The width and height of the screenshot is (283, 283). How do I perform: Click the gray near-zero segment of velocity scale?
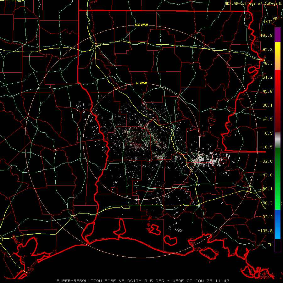(278, 140)
